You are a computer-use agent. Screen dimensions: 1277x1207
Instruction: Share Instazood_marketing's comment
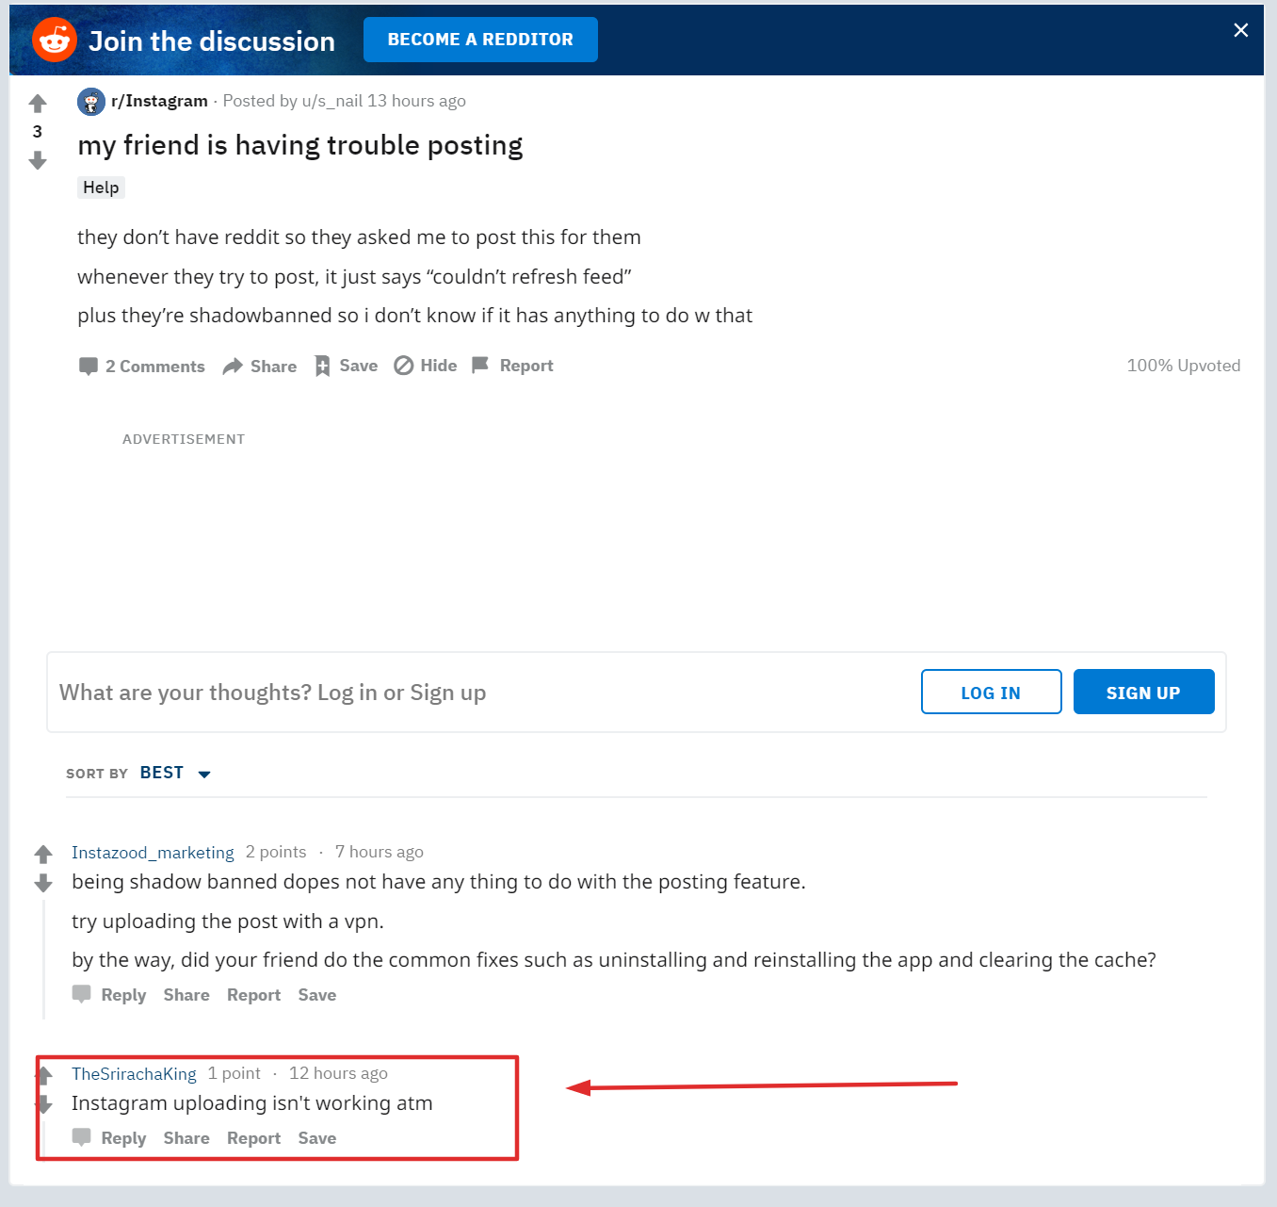click(186, 995)
